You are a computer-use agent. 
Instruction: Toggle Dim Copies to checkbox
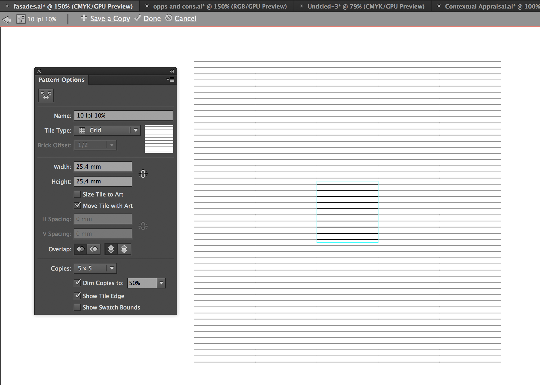pyautogui.click(x=77, y=283)
